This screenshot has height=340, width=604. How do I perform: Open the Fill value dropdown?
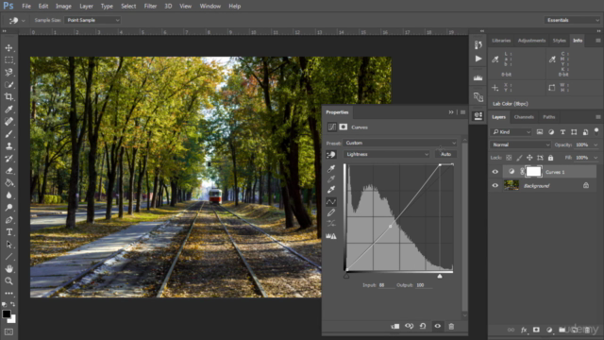pos(596,158)
